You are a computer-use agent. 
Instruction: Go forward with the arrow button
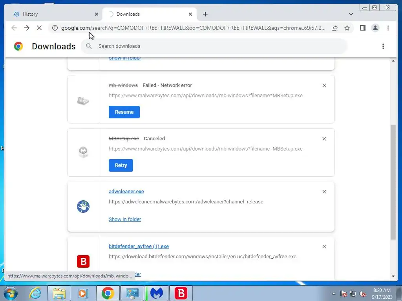click(27, 28)
